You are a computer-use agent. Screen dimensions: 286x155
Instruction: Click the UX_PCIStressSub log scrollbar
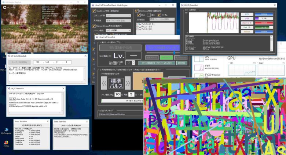(x=62, y=102)
